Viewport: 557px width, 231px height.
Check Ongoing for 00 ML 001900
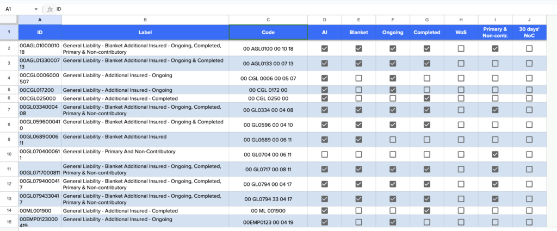(x=393, y=211)
